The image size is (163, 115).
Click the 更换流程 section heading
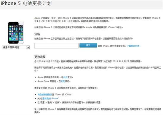click(40, 57)
